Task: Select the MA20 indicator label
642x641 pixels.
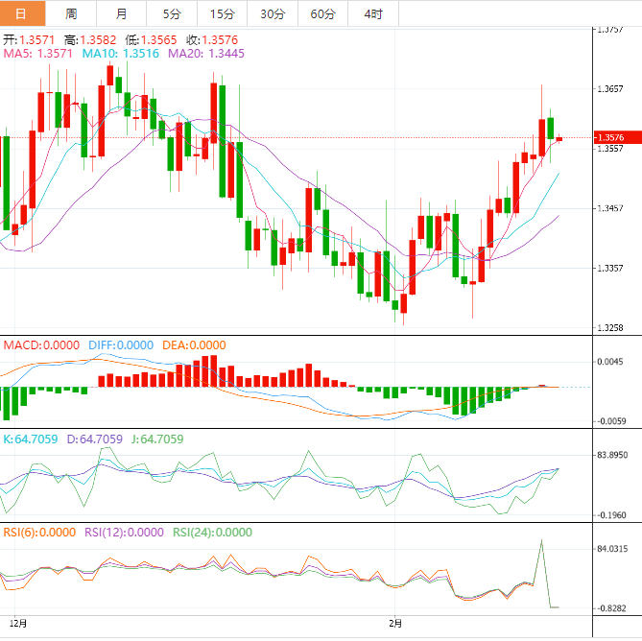Action: click(x=206, y=55)
